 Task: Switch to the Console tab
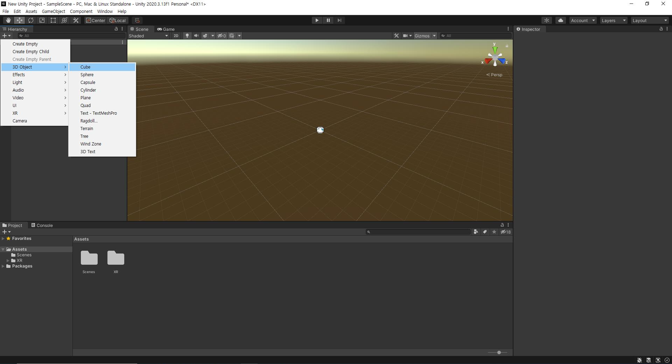42,226
